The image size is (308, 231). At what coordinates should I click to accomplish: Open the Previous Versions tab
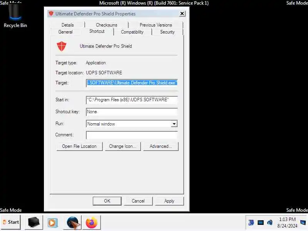pos(156,25)
